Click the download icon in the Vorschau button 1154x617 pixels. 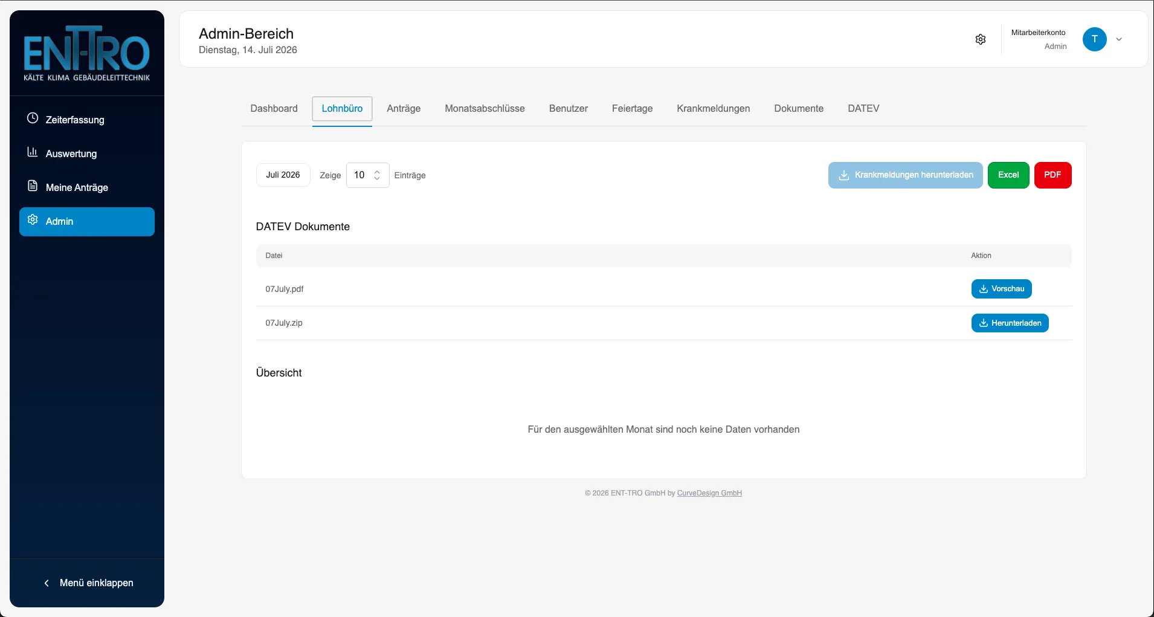984,289
